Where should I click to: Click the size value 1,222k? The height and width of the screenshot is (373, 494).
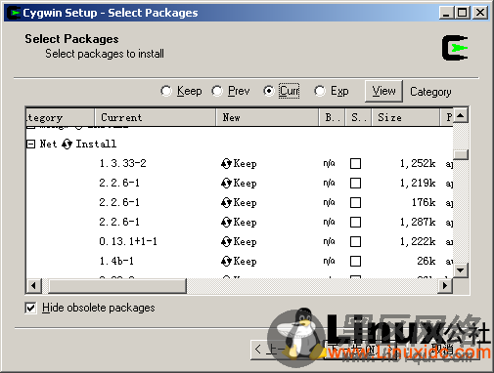click(418, 241)
